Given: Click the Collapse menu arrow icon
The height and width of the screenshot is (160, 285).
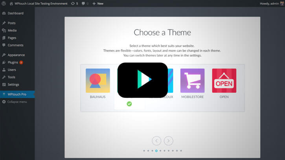Looking at the screenshot, I should 4,102.
